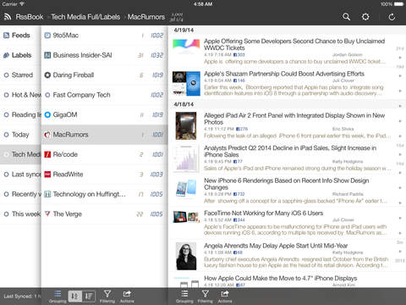Image resolution: width=406 pixels, height=305 pixels.
Task: Select the Tech Media label in sidebar
Action: click(x=20, y=154)
